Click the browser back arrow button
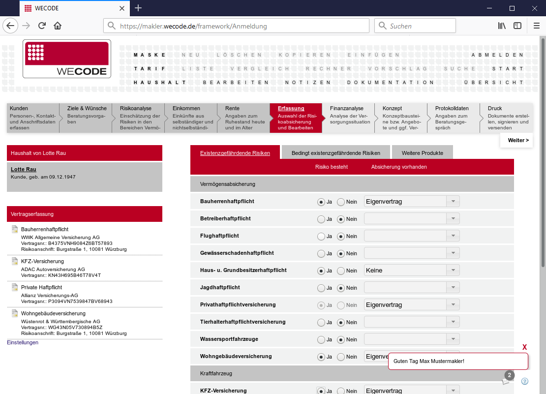 coord(10,26)
